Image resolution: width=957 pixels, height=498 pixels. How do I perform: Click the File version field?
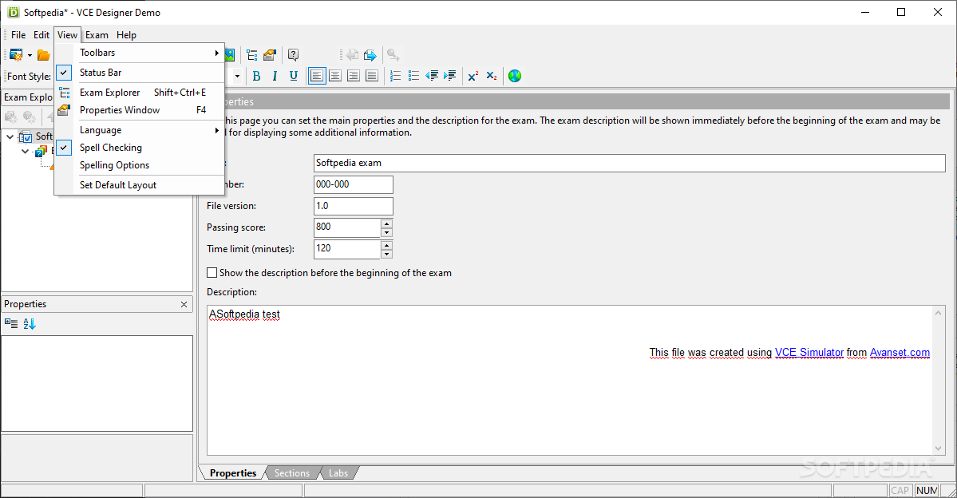pyautogui.click(x=354, y=206)
